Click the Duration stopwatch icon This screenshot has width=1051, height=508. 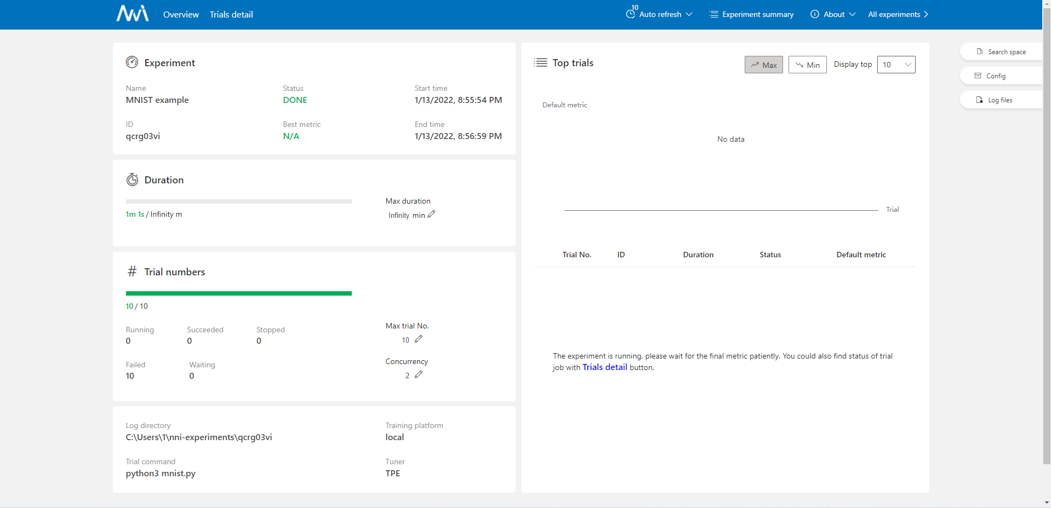[132, 180]
